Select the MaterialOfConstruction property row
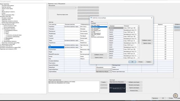 56,54
